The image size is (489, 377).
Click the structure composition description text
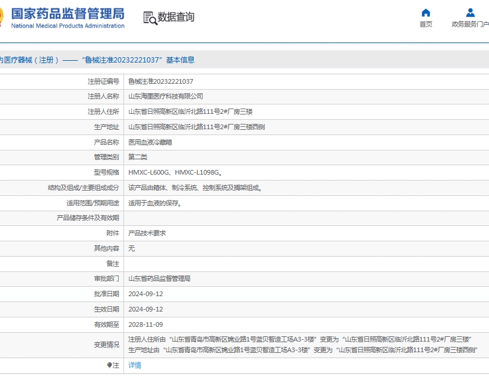pos(195,188)
